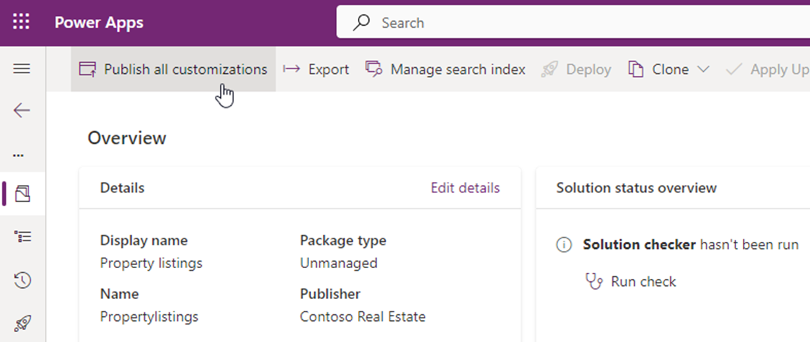Expand the Clone dropdown chevron
The width and height of the screenshot is (810, 342).
tap(703, 69)
